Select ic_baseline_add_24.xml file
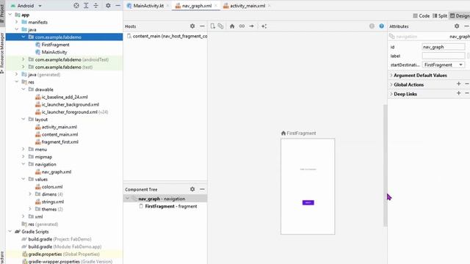Image resolution: width=470 pixels, height=264 pixels. (x=65, y=97)
